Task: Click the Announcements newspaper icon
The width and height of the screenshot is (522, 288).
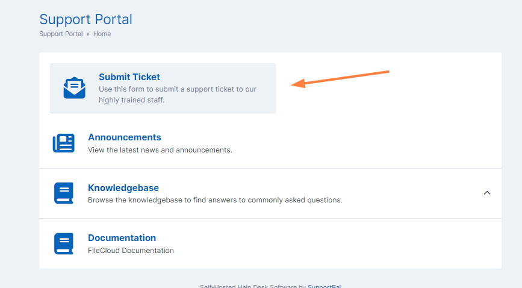Action: tap(64, 143)
